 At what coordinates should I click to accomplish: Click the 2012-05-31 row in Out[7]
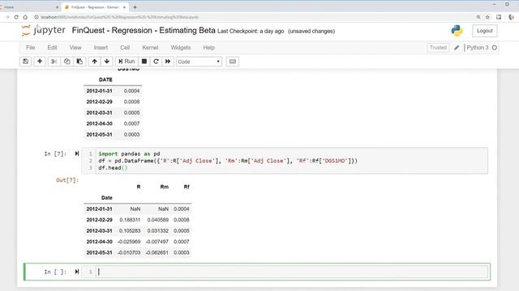click(138, 252)
